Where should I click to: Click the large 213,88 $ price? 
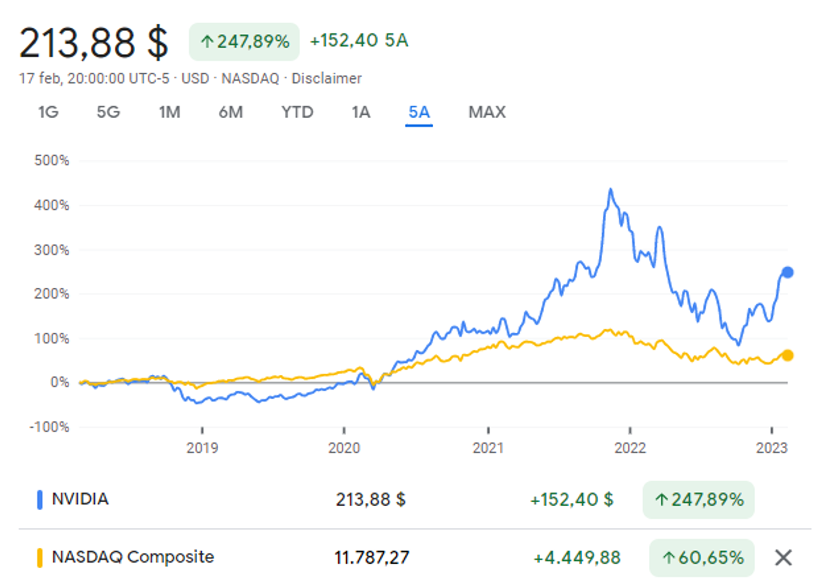point(94,43)
